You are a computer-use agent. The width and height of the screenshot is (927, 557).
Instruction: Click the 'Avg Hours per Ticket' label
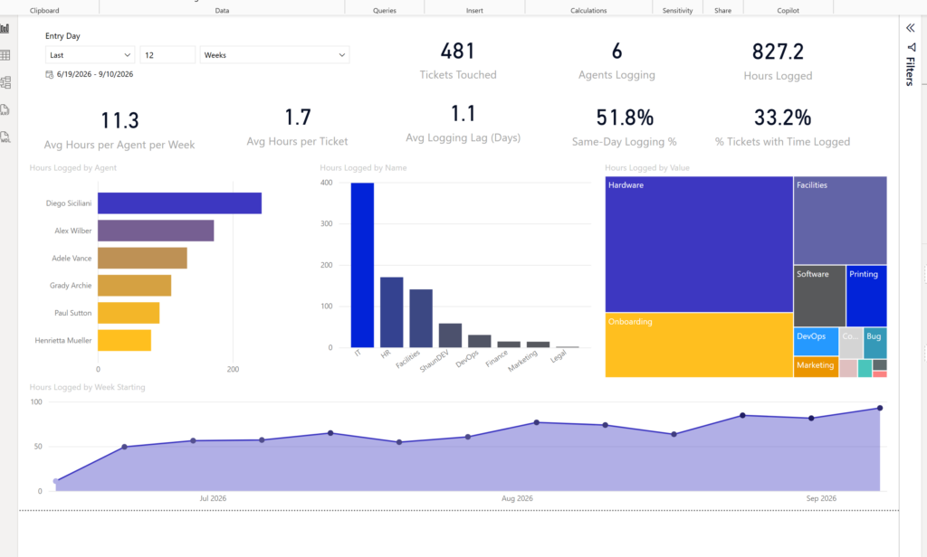point(297,142)
